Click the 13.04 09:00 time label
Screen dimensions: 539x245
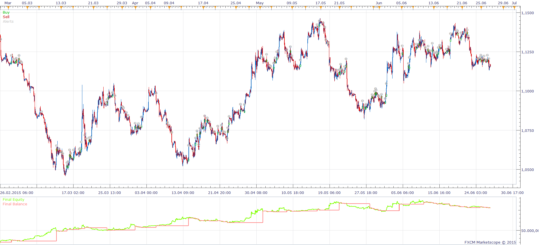(x=183, y=193)
